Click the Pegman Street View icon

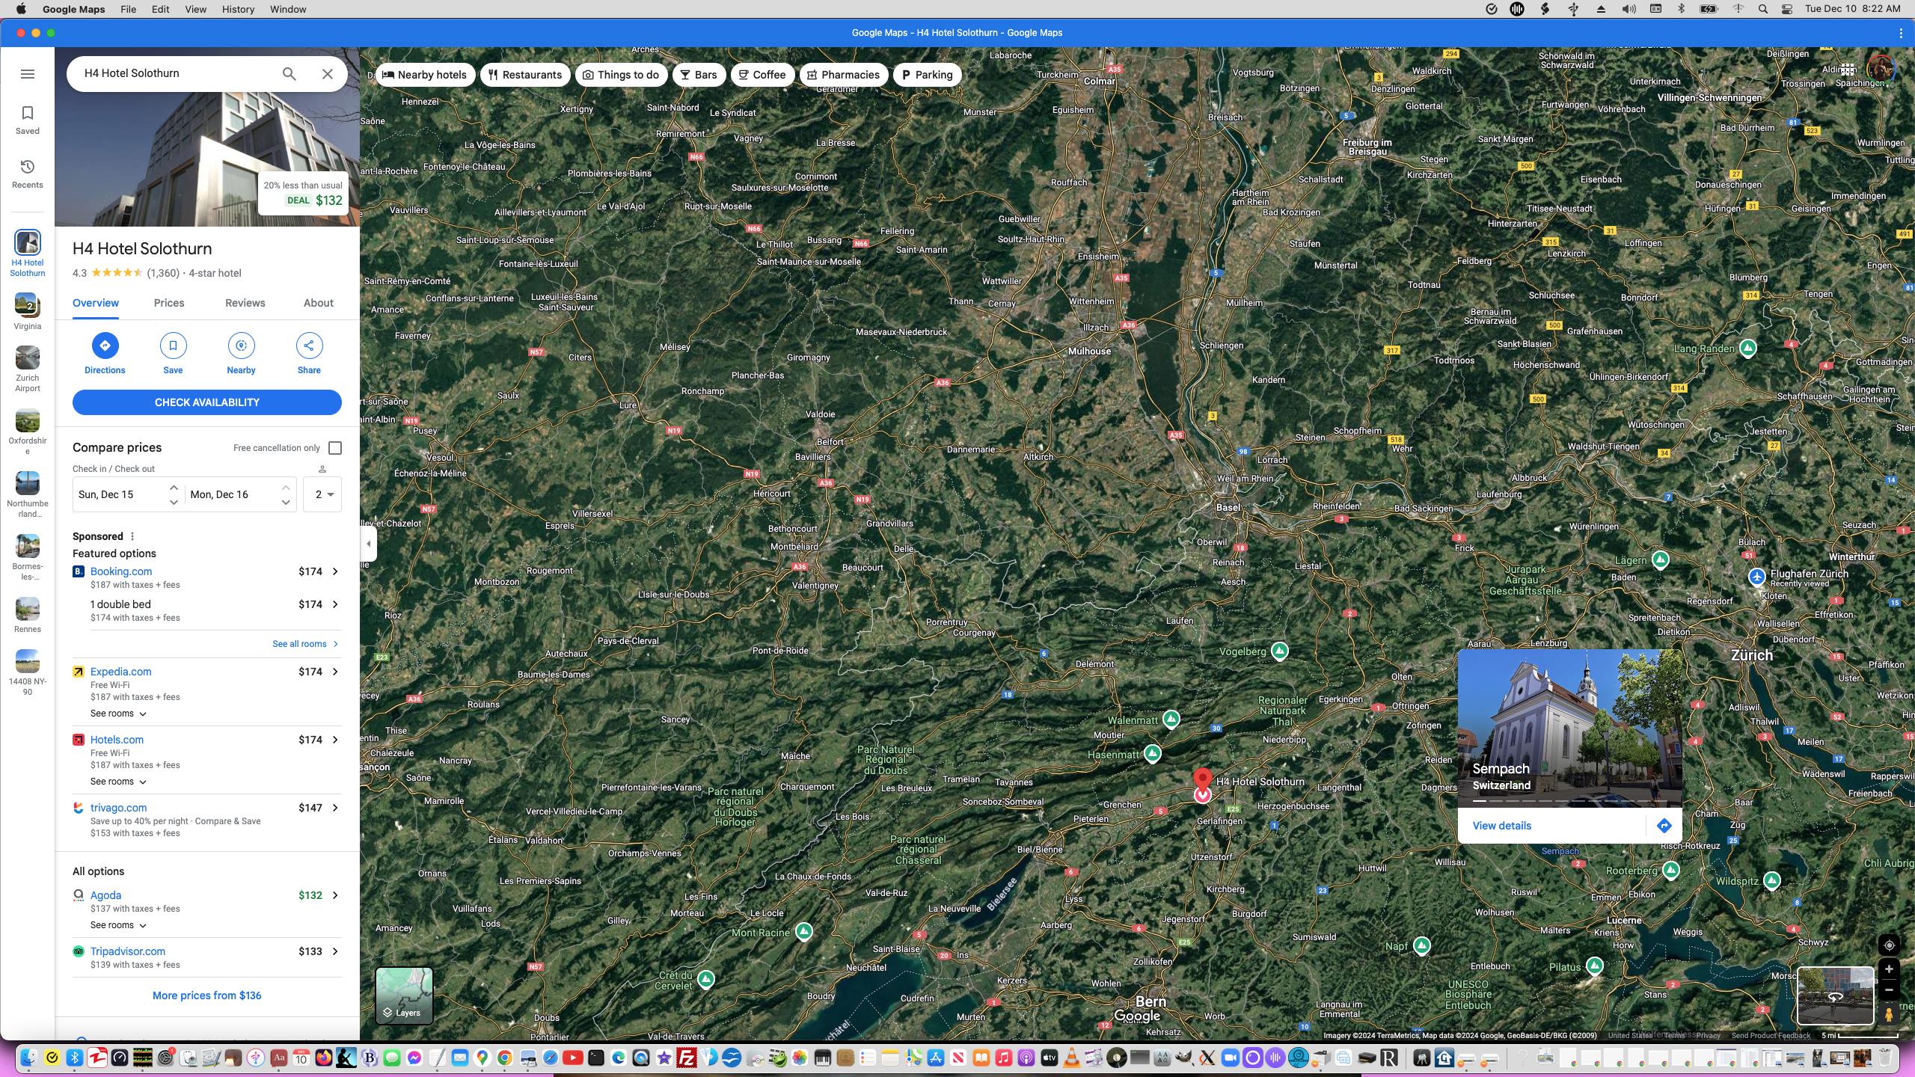coord(1889,1015)
